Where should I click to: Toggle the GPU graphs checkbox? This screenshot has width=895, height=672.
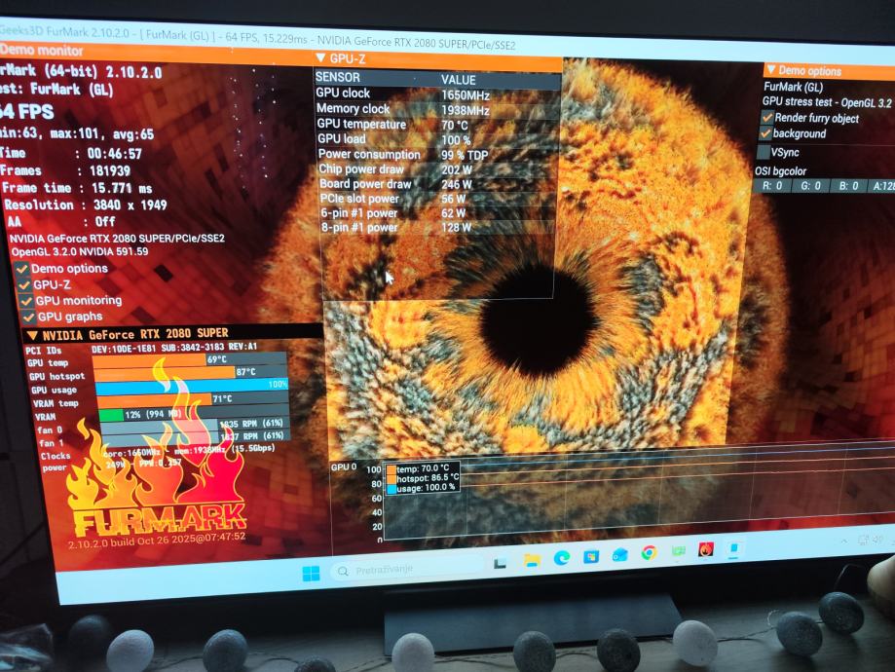(x=28, y=317)
